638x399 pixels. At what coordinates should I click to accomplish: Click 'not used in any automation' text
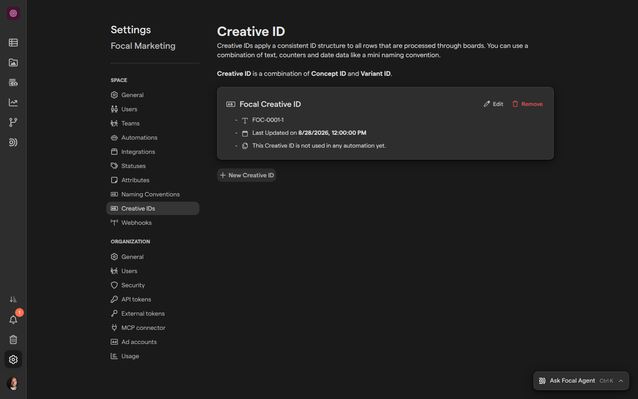pyautogui.click(x=319, y=145)
